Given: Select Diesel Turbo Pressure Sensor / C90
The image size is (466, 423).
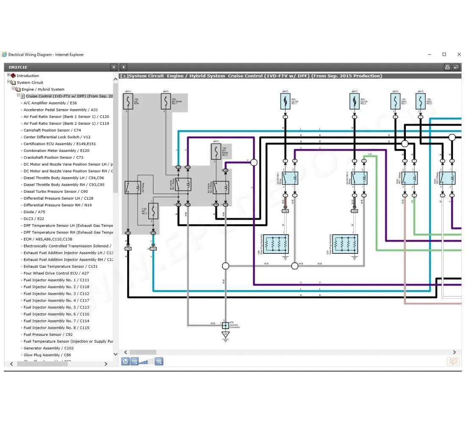Looking at the screenshot, I should coord(55,192).
